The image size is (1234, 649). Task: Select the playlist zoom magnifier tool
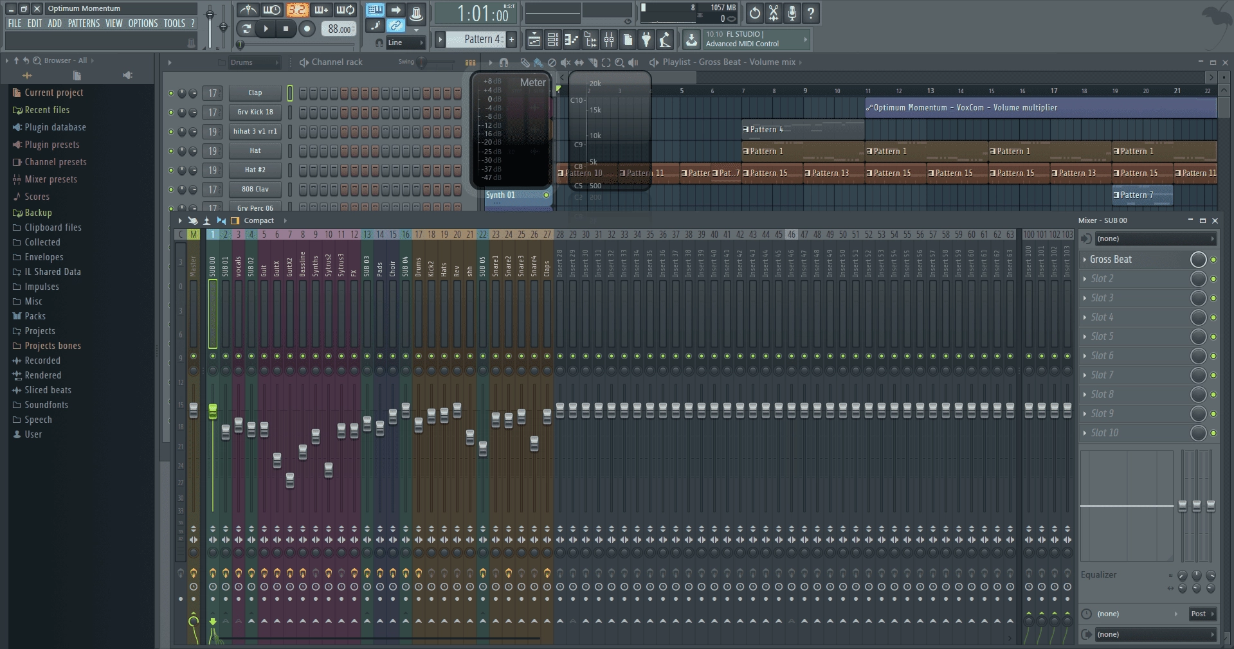(619, 62)
